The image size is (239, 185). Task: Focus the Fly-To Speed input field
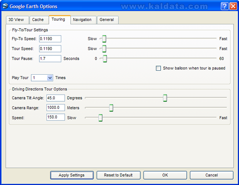50,39
